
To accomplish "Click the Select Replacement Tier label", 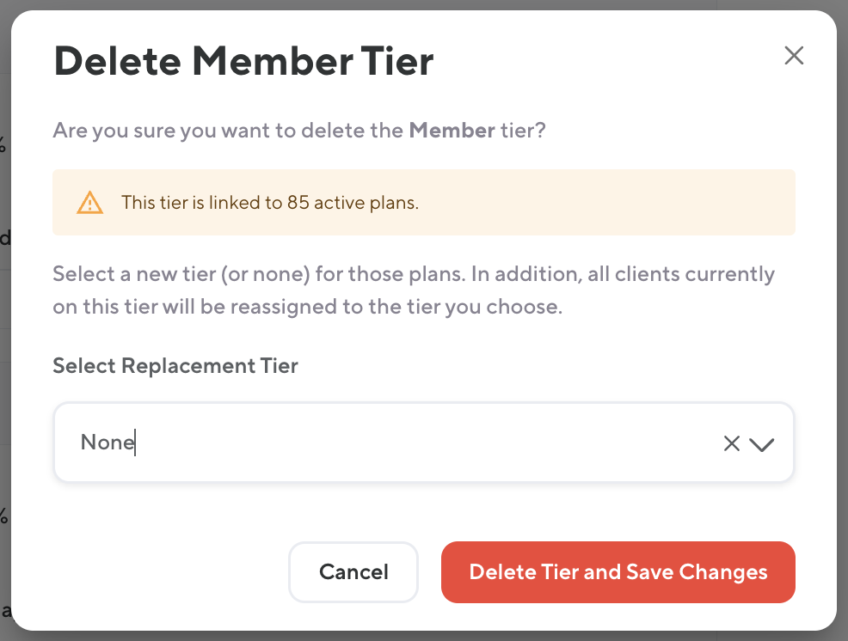I will [175, 366].
